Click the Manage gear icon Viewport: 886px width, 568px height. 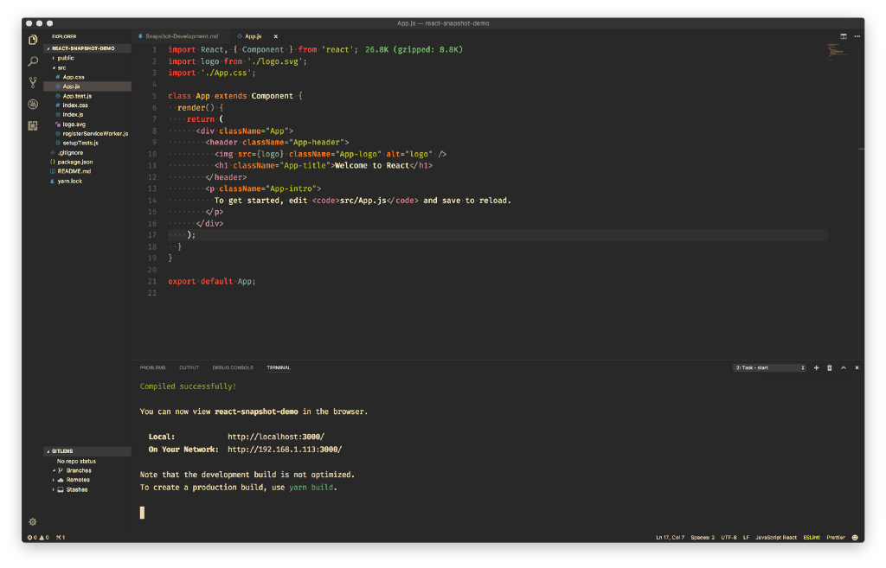[33, 521]
